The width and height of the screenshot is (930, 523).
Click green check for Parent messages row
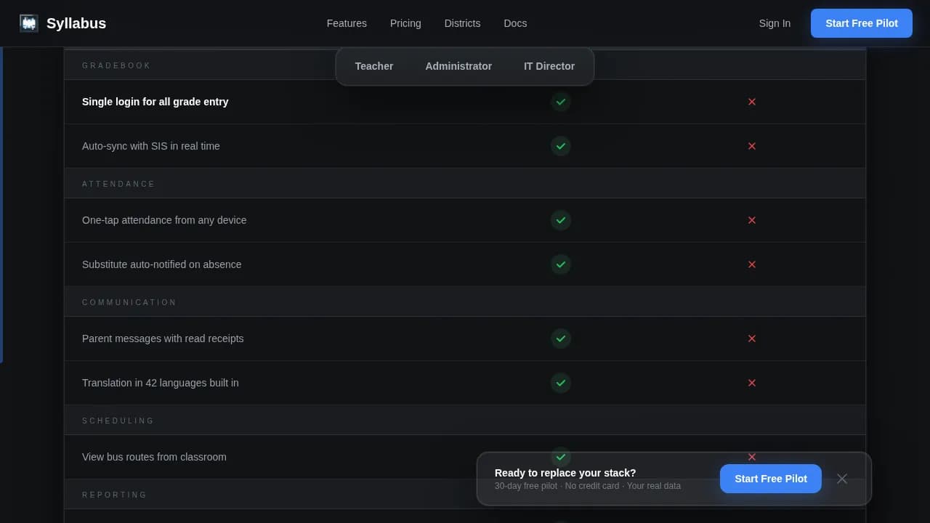tap(561, 338)
